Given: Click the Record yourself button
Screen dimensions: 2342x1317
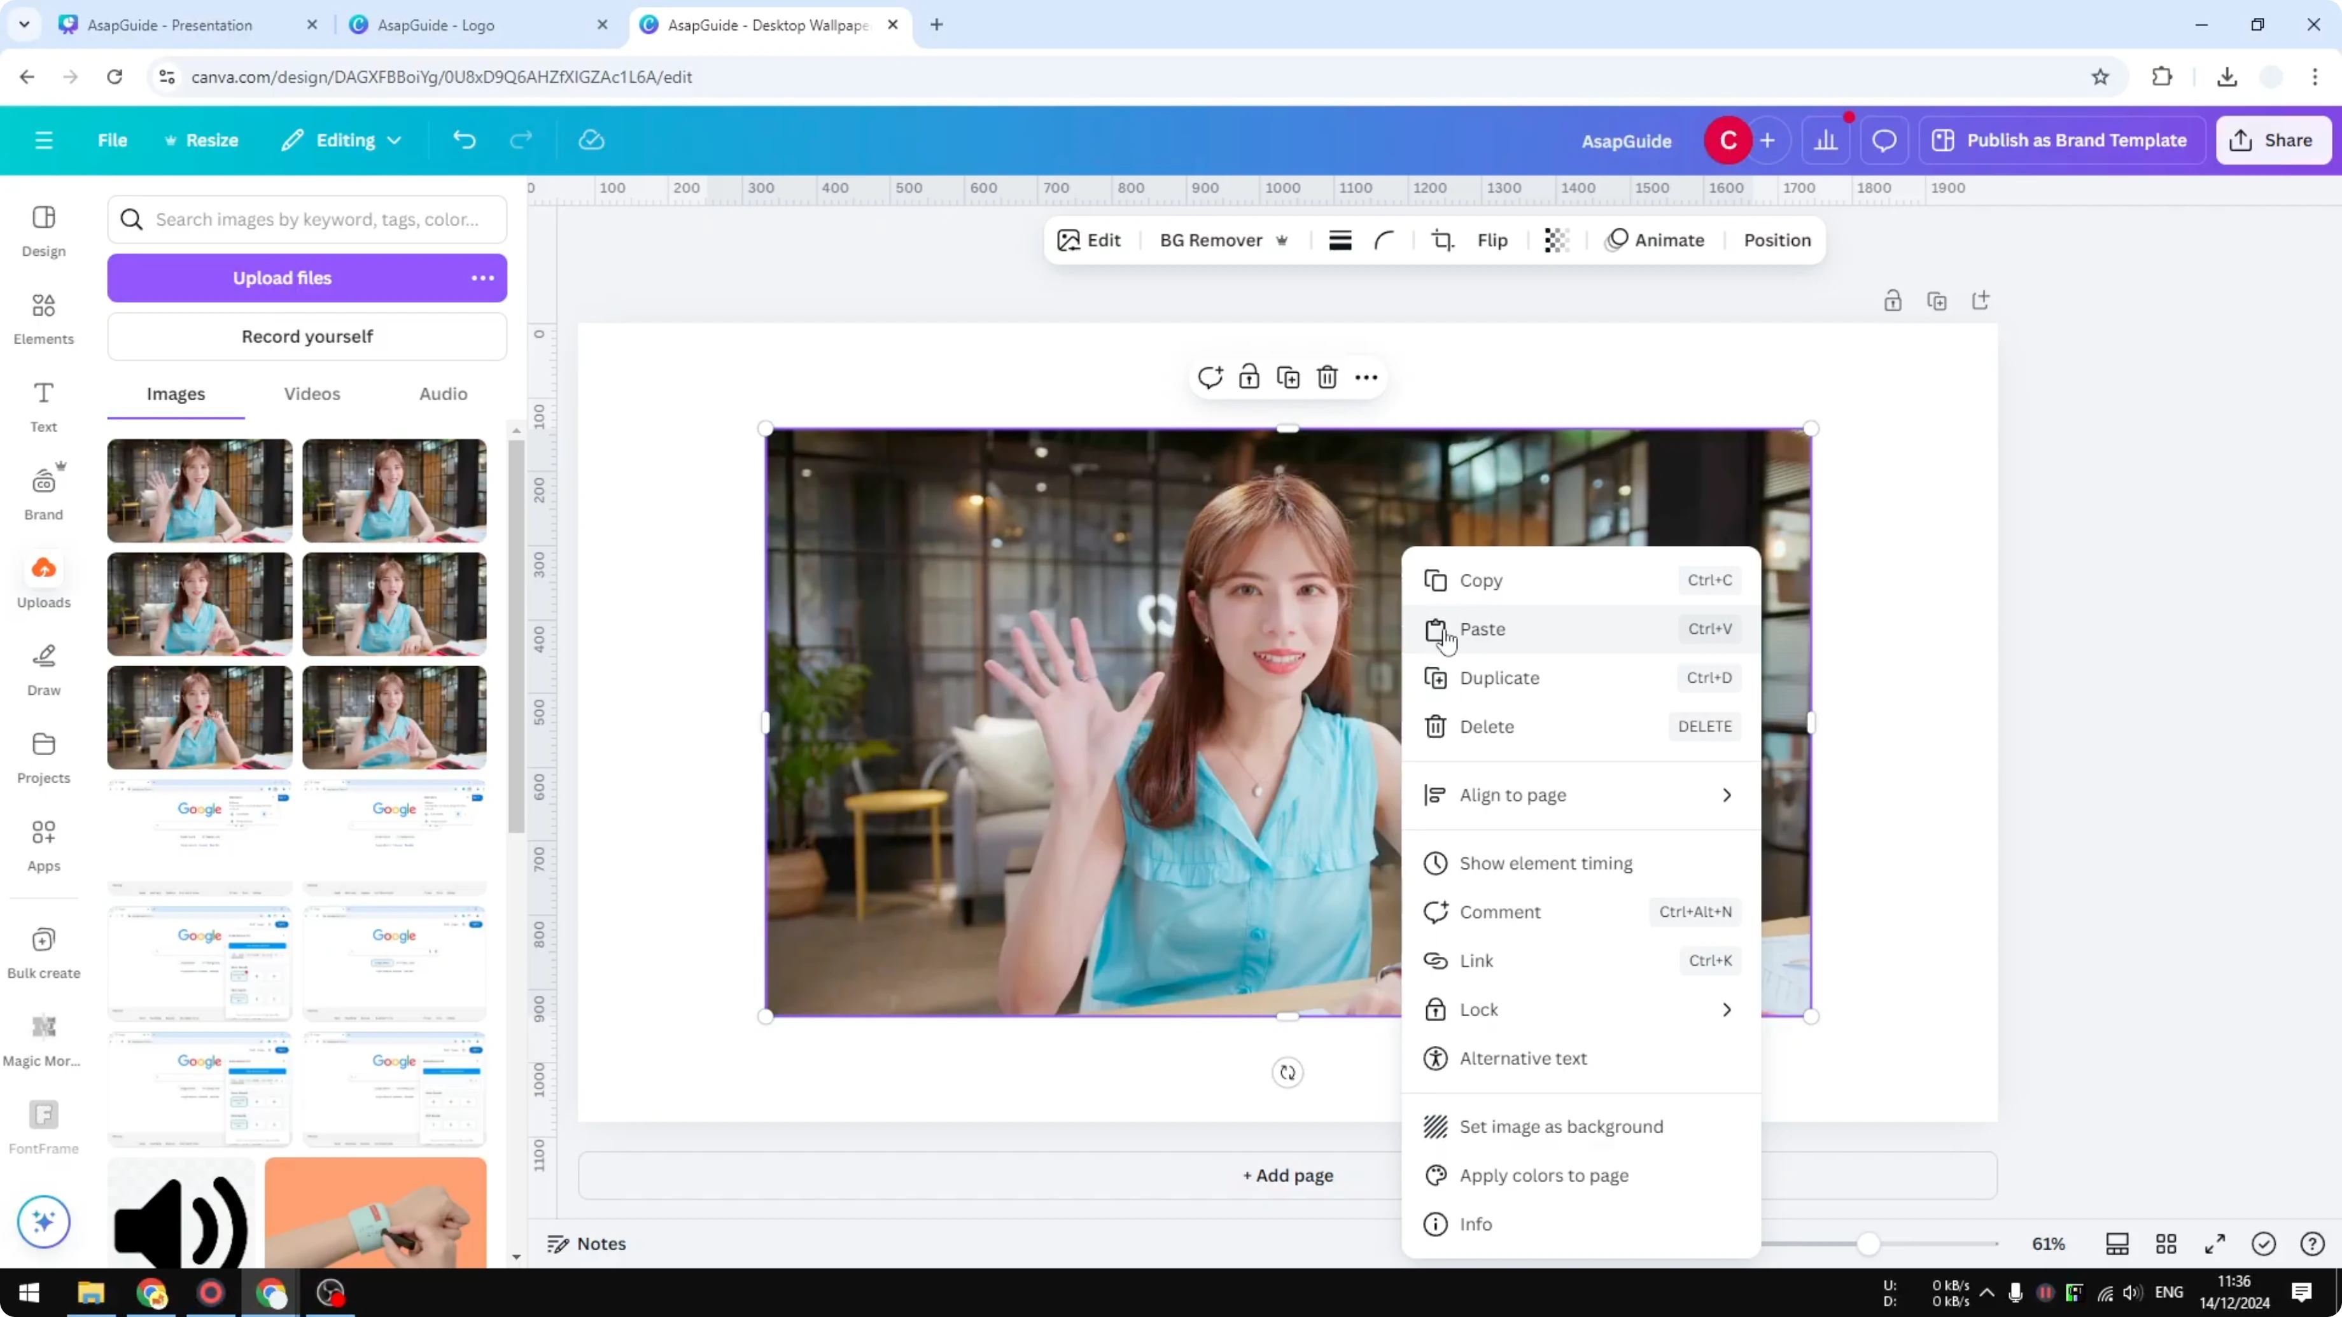Looking at the screenshot, I should pos(307,337).
